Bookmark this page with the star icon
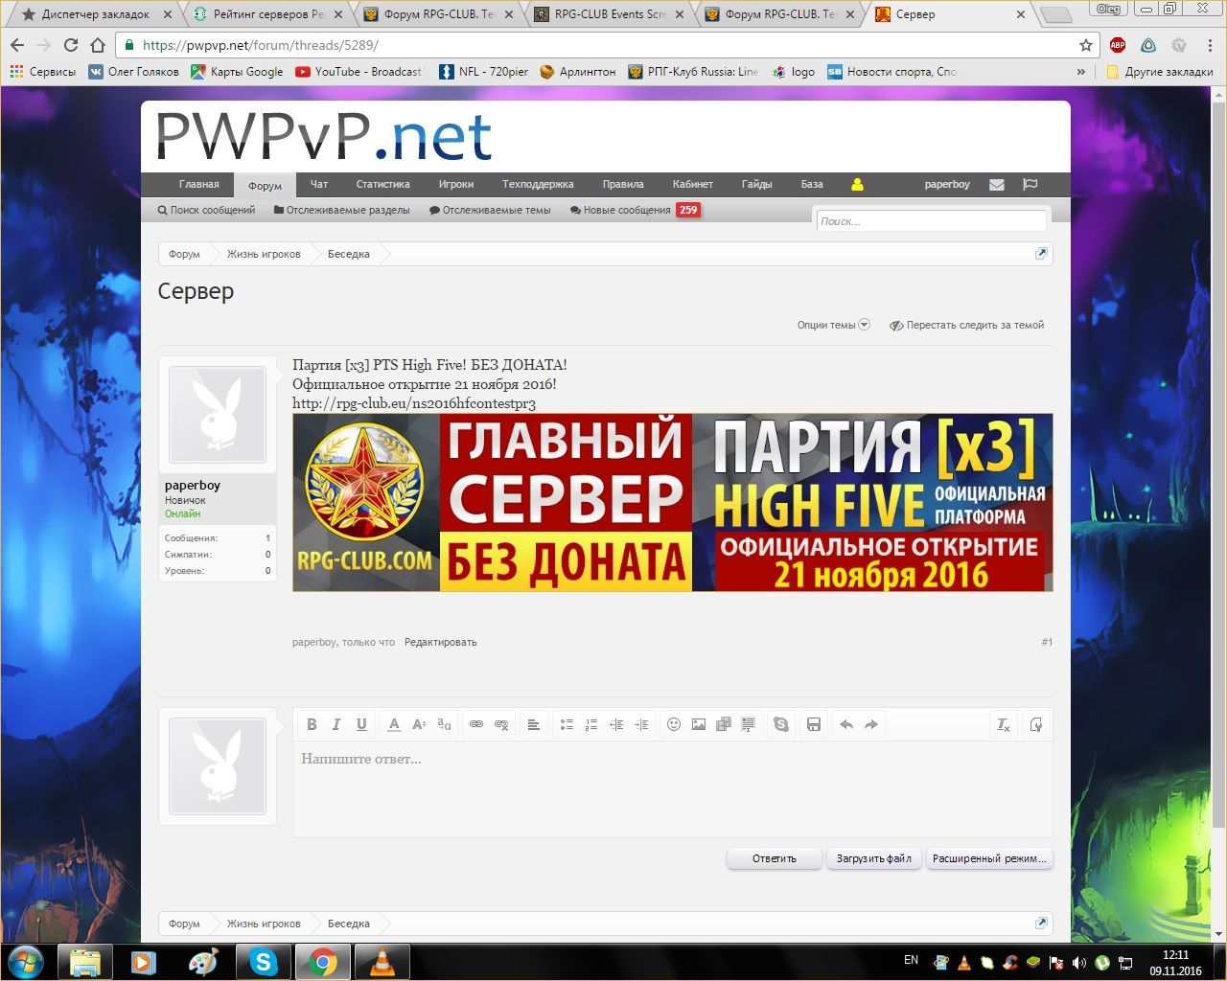This screenshot has width=1227, height=981. (1086, 45)
